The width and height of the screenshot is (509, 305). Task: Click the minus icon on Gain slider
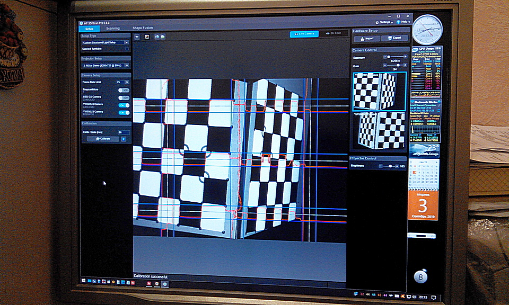[384, 66]
